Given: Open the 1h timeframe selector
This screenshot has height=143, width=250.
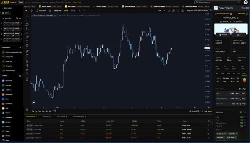Looking at the screenshot, I should (x=26, y=11).
